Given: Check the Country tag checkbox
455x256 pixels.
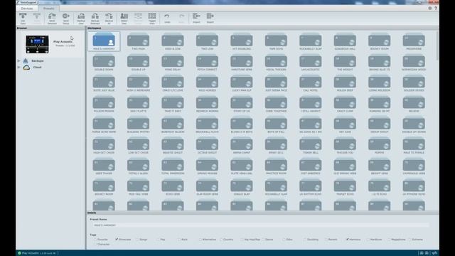Looking at the screenshot, I should (221, 240).
